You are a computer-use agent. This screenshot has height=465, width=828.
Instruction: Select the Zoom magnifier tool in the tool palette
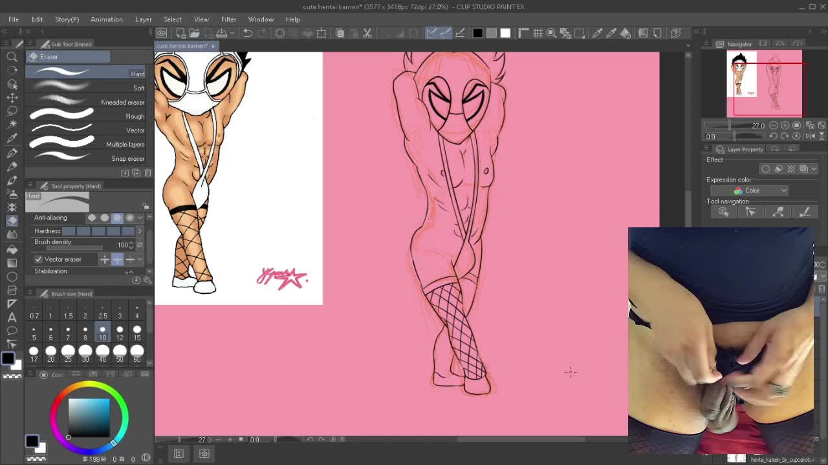pyautogui.click(x=12, y=57)
